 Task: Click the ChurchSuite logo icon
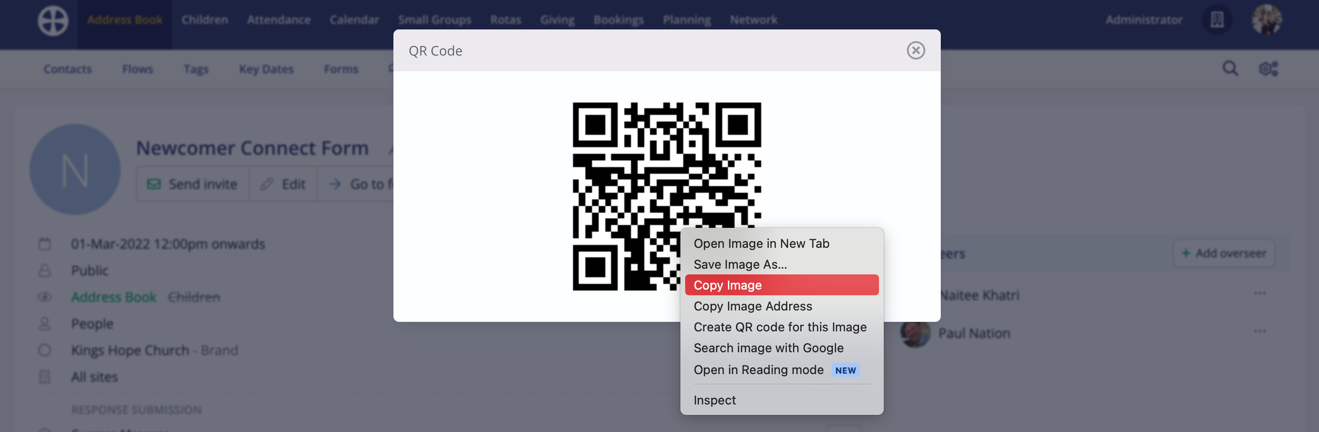click(x=53, y=20)
